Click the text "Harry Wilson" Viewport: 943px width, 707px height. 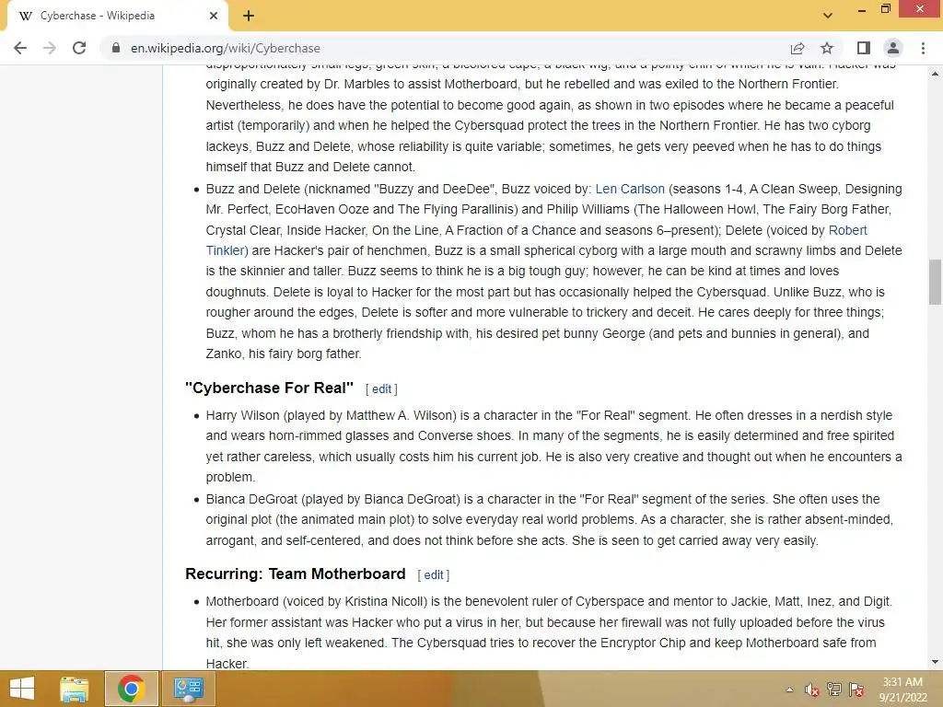click(x=242, y=415)
